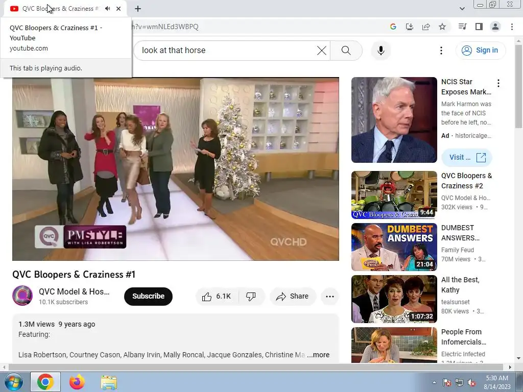Click the QVC video player

176,168
